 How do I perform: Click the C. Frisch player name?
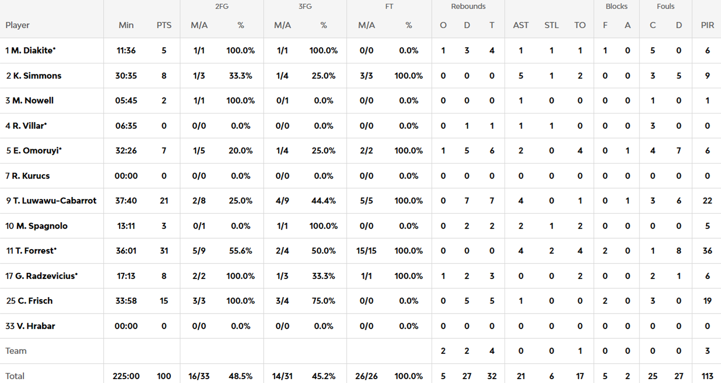pyautogui.click(x=34, y=301)
